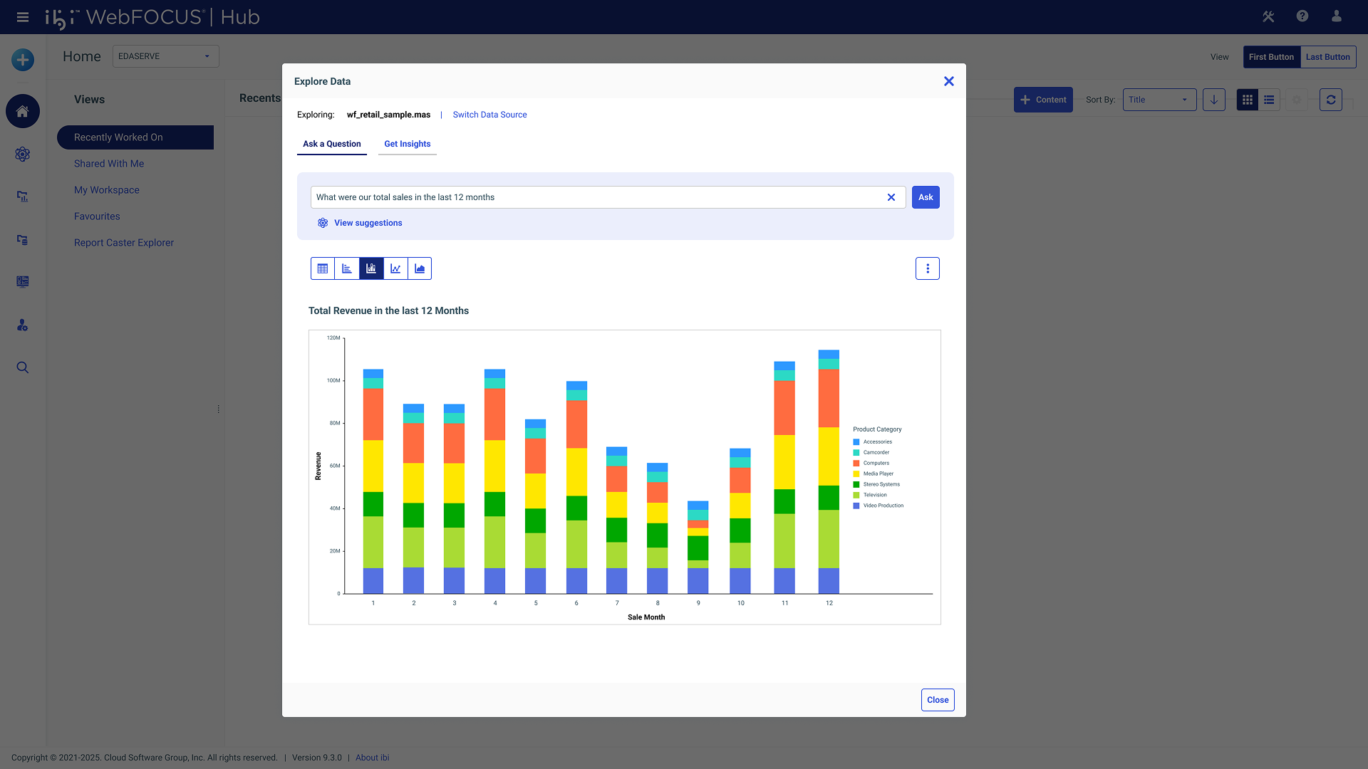Viewport: 1368px width, 769px height.
Task: Click the user profile icon
Action: [x=1336, y=16]
